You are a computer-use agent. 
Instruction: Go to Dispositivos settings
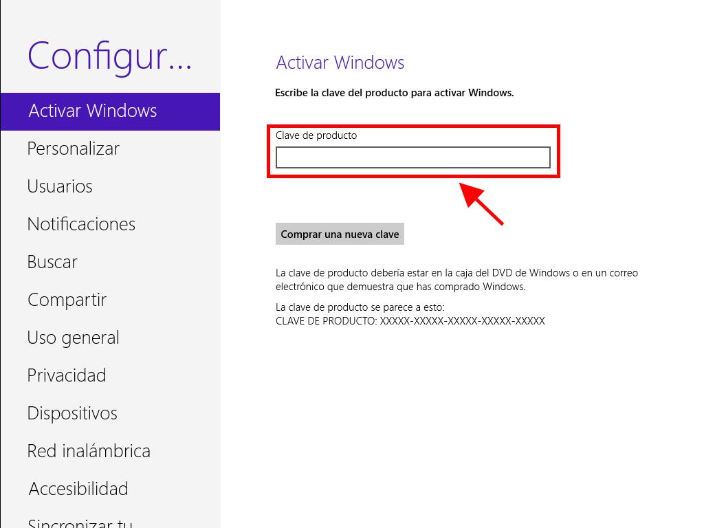[72, 413]
